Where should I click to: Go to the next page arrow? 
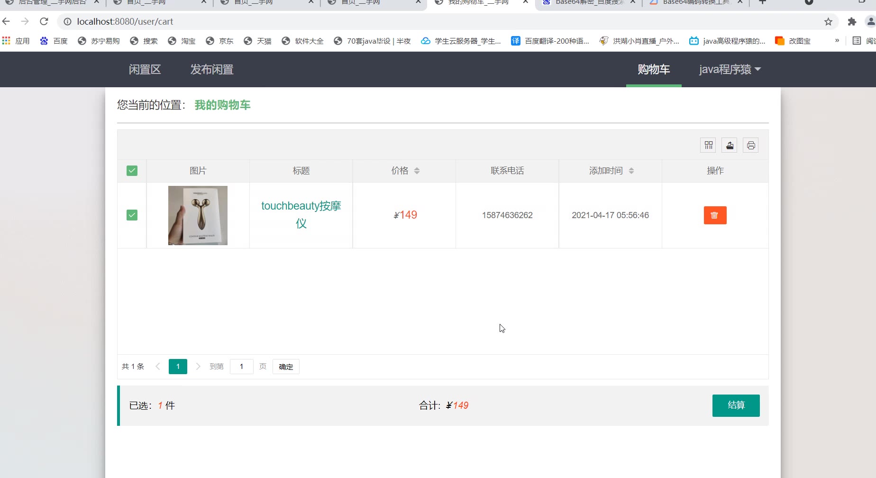198,367
